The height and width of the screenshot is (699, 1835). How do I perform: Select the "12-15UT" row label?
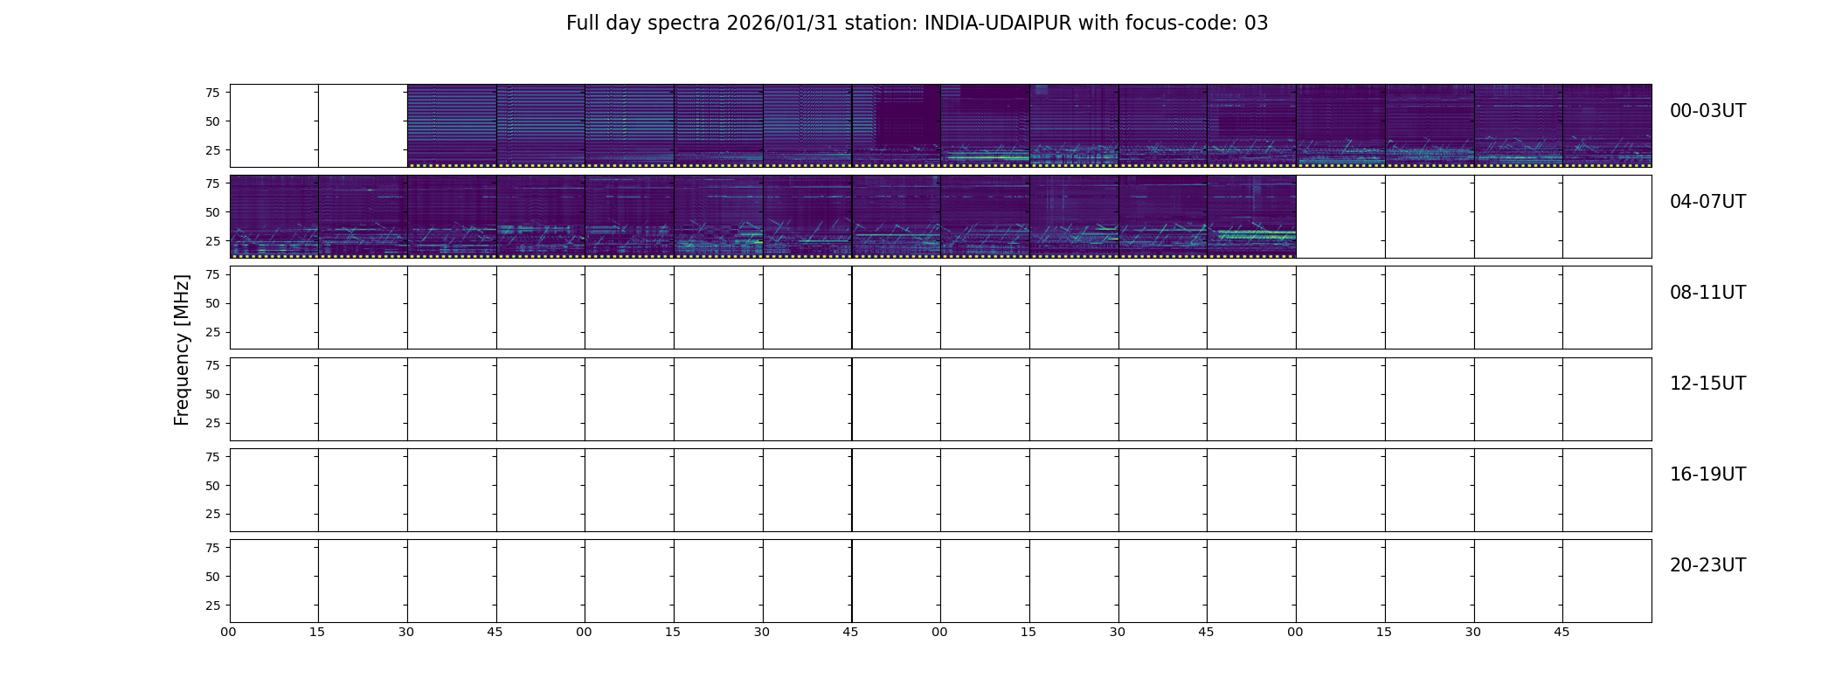(x=1707, y=384)
